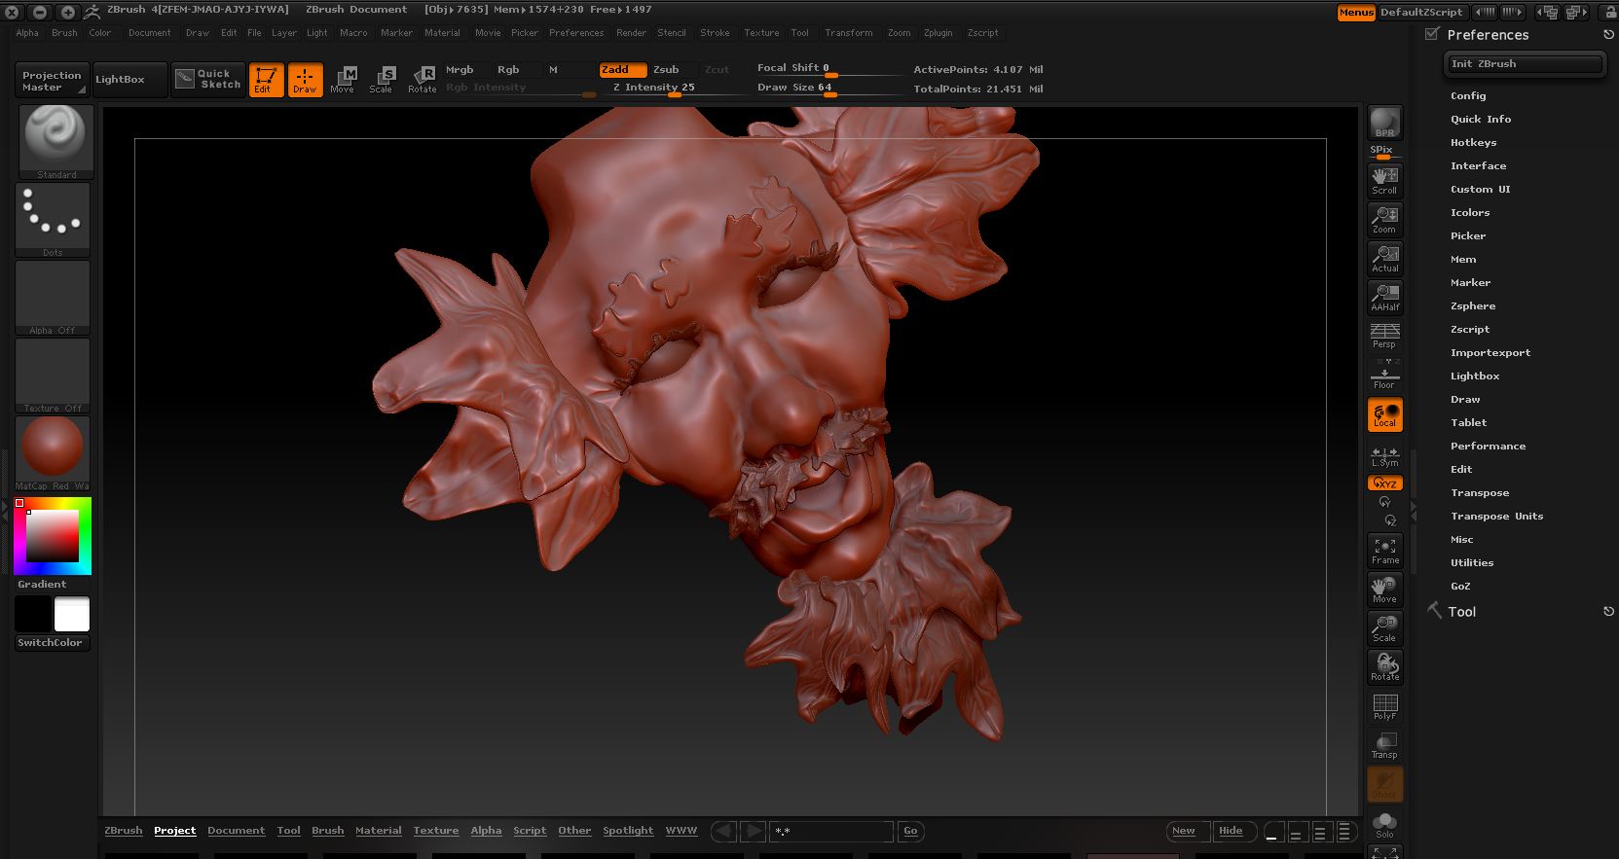Expand the Interface preferences section
Image resolution: width=1619 pixels, height=859 pixels.
tap(1478, 166)
